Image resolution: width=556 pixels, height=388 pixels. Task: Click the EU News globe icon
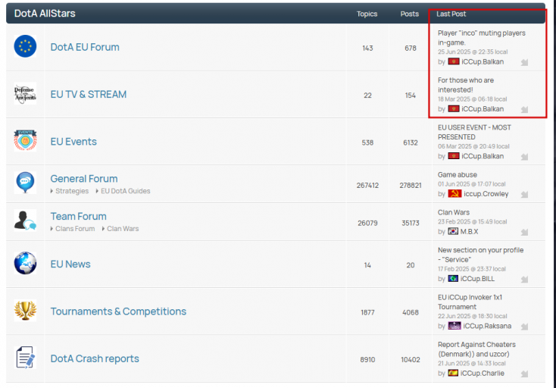click(25, 263)
